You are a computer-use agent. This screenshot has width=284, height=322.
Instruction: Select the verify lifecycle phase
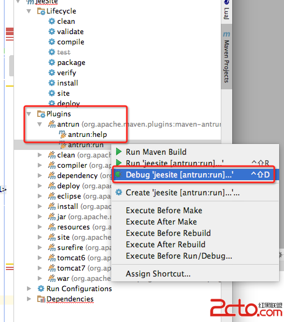pyautogui.click(x=66, y=73)
